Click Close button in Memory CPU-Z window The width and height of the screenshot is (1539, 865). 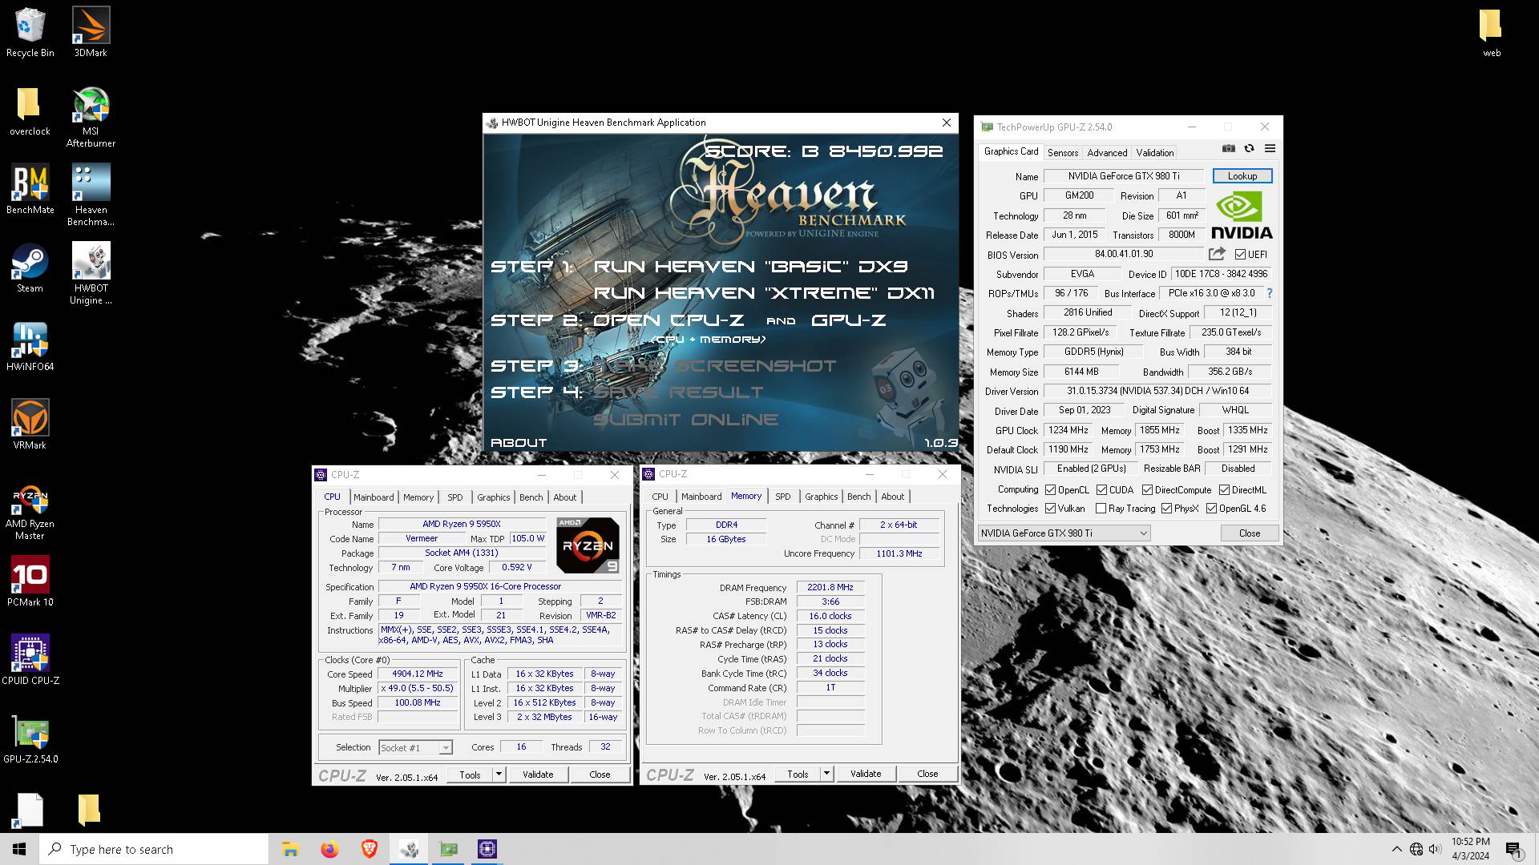tap(927, 774)
